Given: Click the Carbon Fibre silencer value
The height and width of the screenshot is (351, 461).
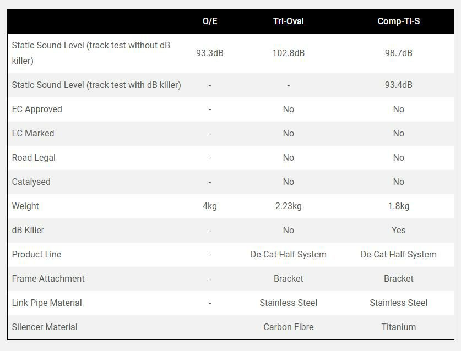Looking at the screenshot, I should (288, 327).
